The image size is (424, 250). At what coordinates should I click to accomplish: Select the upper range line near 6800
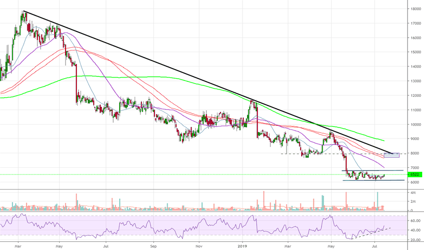pyautogui.click(x=373, y=170)
